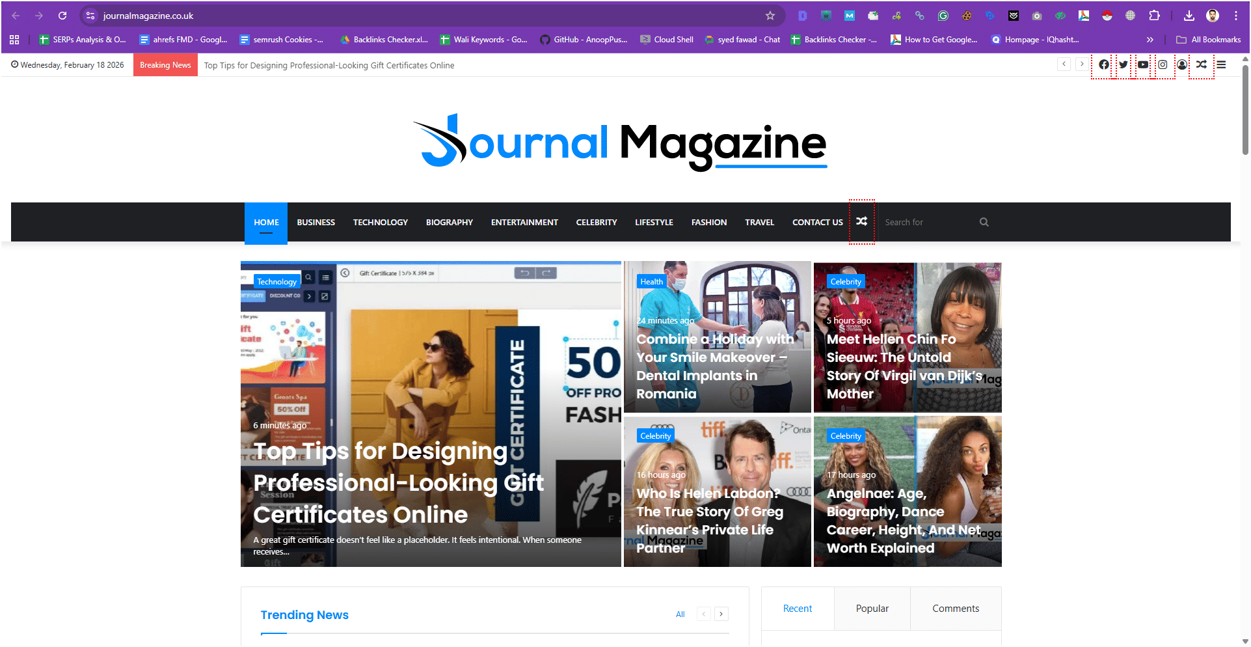1251x647 pixels.
Task: Open the Facebook social link
Action: [x=1104, y=64]
